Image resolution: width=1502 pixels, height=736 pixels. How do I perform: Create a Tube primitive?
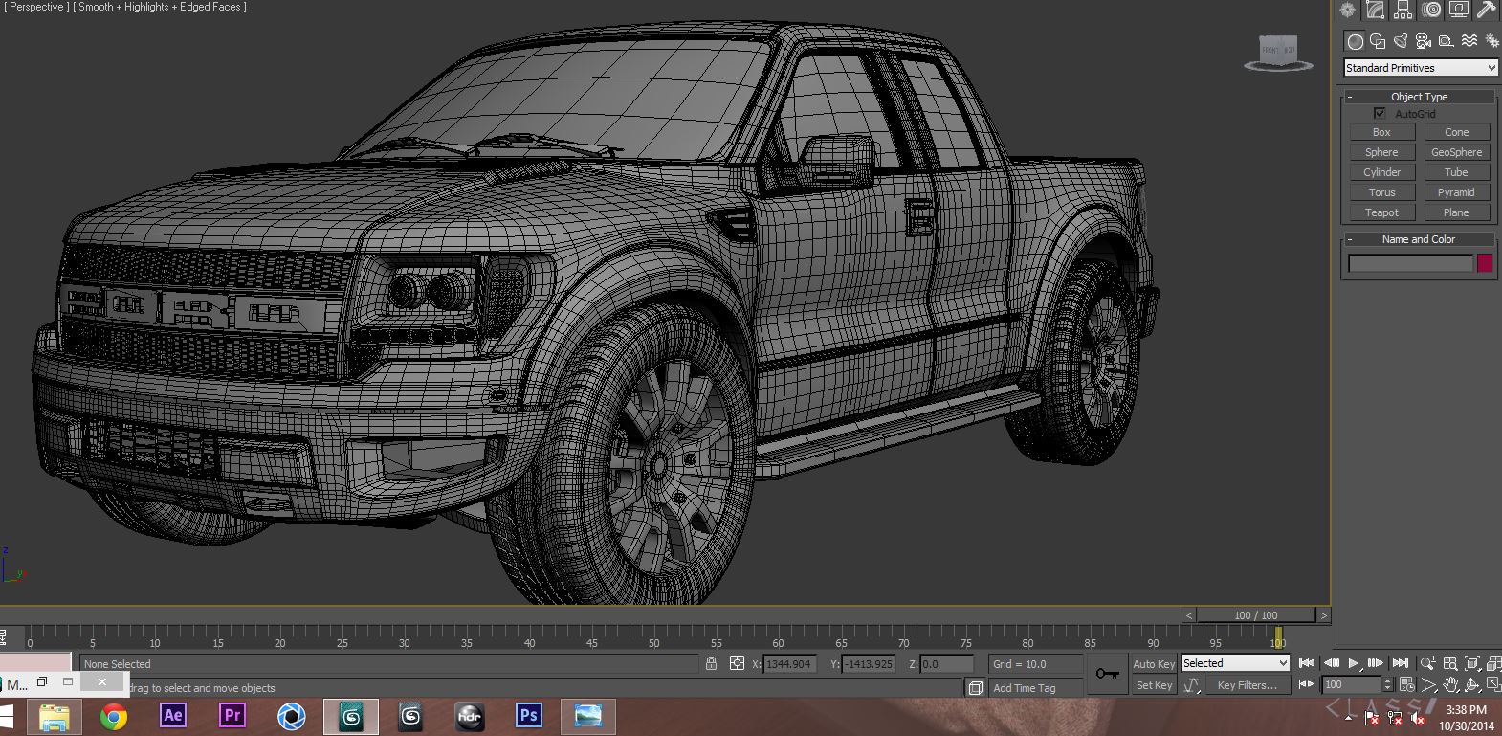point(1457,172)
